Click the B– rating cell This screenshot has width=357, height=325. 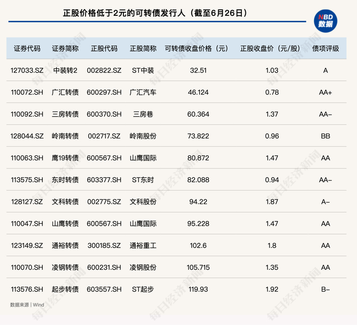coord(325,289)
